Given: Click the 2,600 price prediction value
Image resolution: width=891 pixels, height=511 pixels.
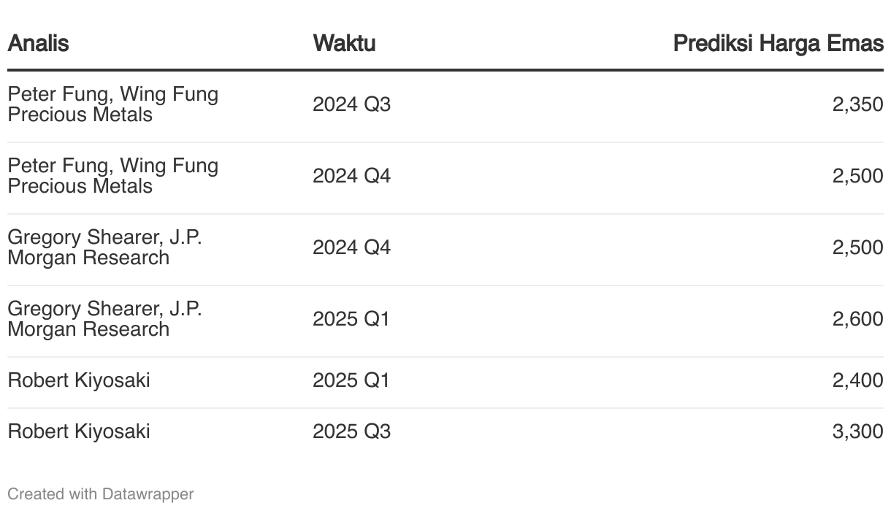Looking at the screenshot, I should tap(857, 319).
